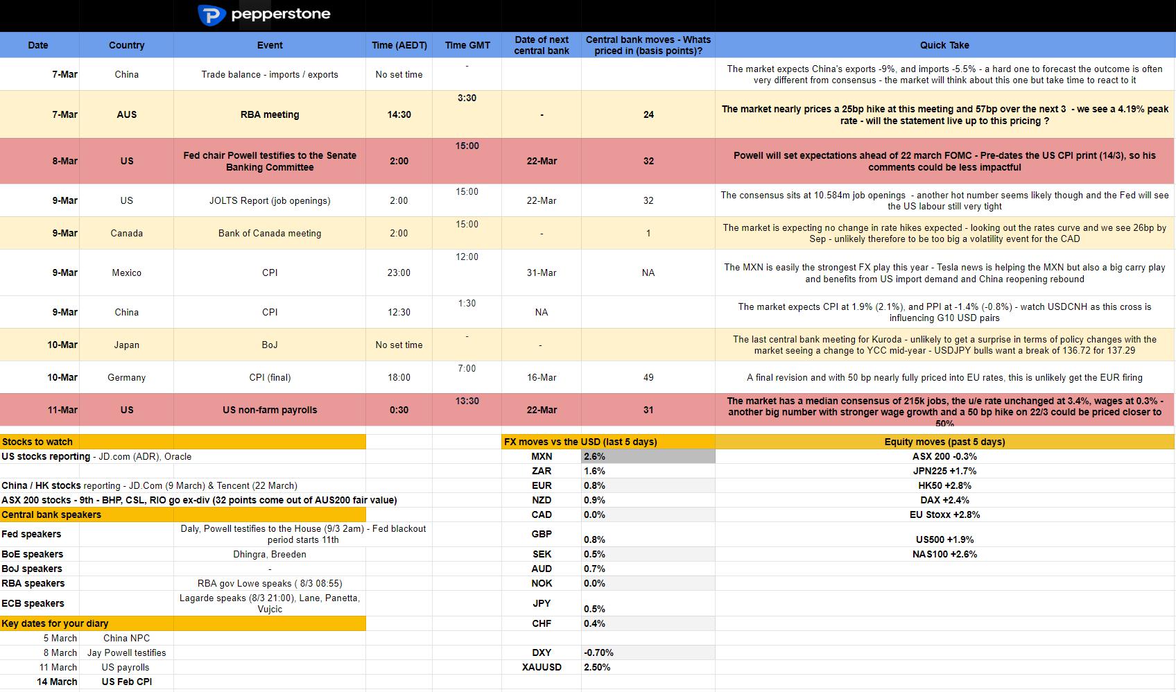Select the '49' basis points Germany cell

[x=648, y=377]
